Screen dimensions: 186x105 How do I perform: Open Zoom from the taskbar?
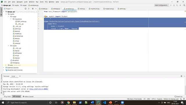tap(122, 102)
